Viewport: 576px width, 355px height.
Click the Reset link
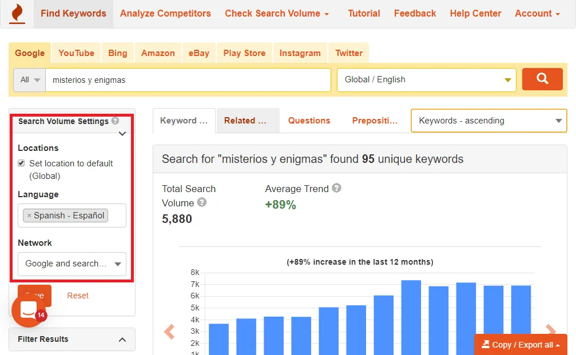click(x=78, y=296)
